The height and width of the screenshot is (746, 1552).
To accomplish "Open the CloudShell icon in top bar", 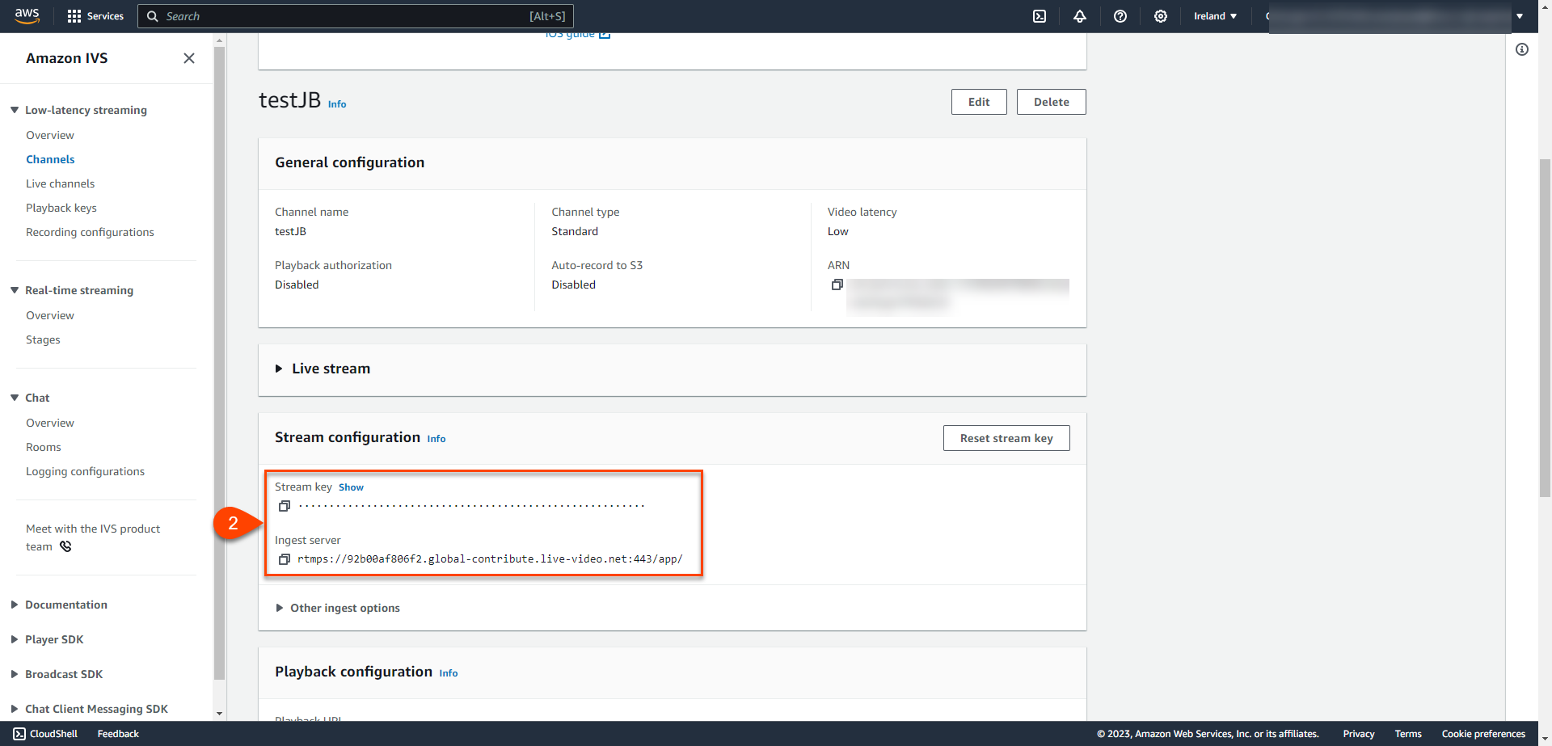I will tap(1040, 16).
